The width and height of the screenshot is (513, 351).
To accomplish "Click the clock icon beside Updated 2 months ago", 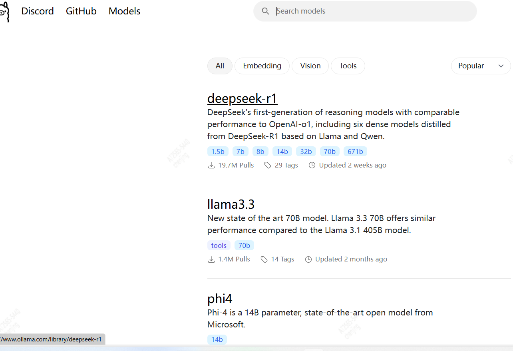I will (x=308, y=259).
